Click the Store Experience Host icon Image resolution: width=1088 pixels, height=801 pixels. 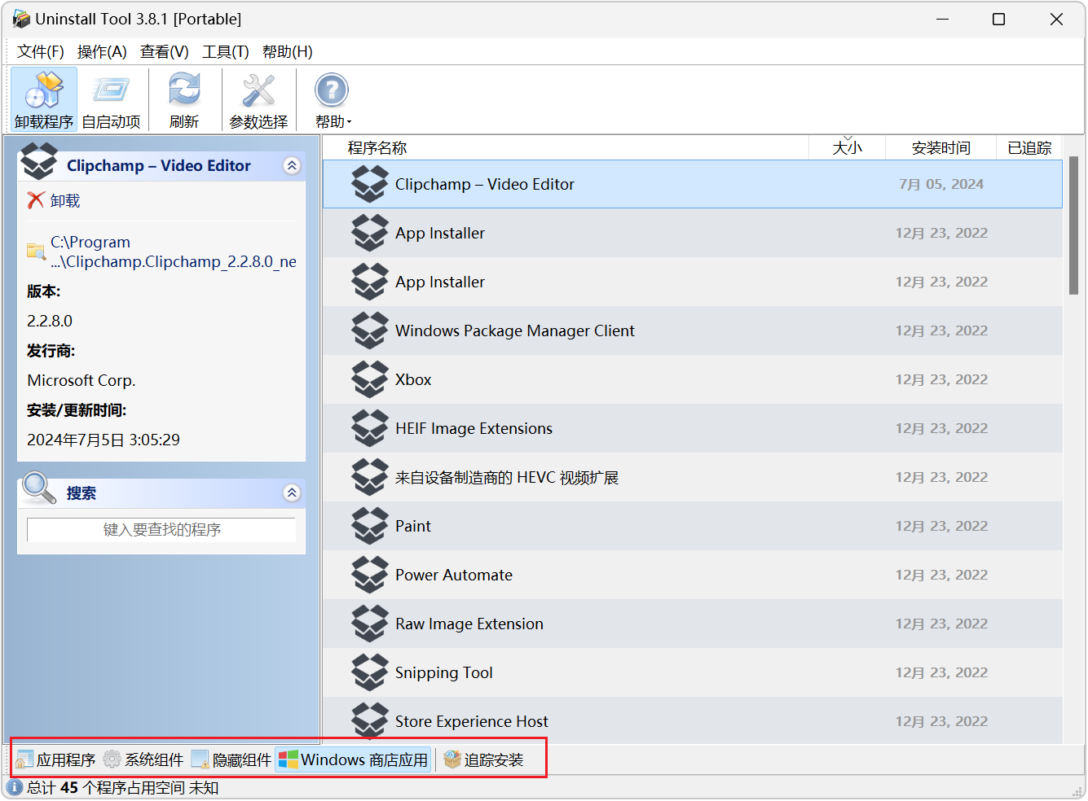click(x=370, y=721)
